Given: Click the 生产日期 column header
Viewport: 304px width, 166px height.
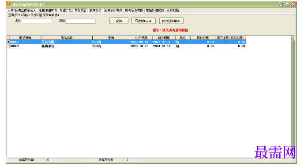Looking at the screenshot, I should click(x=141, y=38).
